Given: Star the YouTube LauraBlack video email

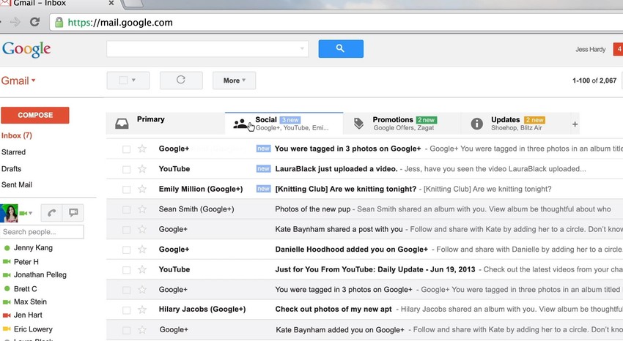Looking at the screenshot, I should (x=142, y=169).
